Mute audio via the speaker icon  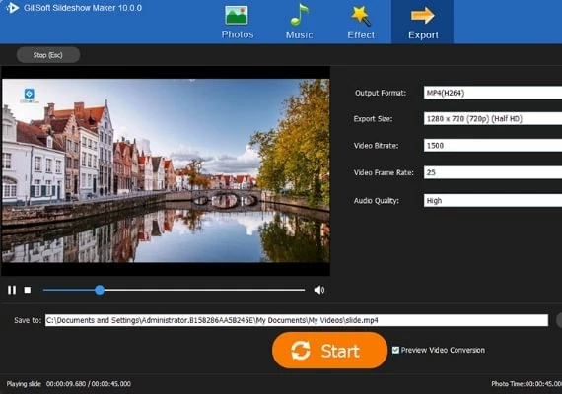(319, 290)
